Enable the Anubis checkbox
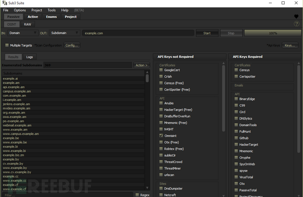 click(161, 103)
